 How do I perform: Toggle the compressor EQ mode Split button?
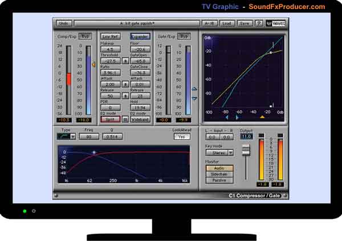pos(111,119)
